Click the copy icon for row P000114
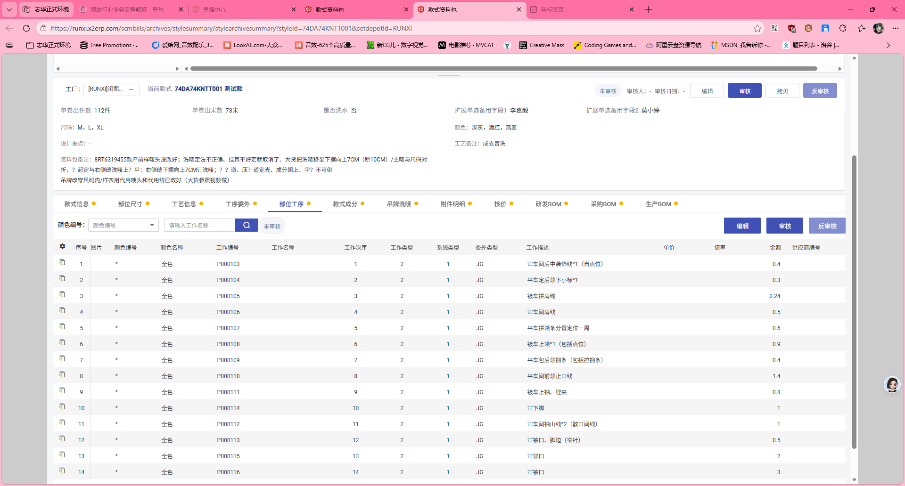The height and width of the screenshot is (486, 905). [x=62, y=406]
